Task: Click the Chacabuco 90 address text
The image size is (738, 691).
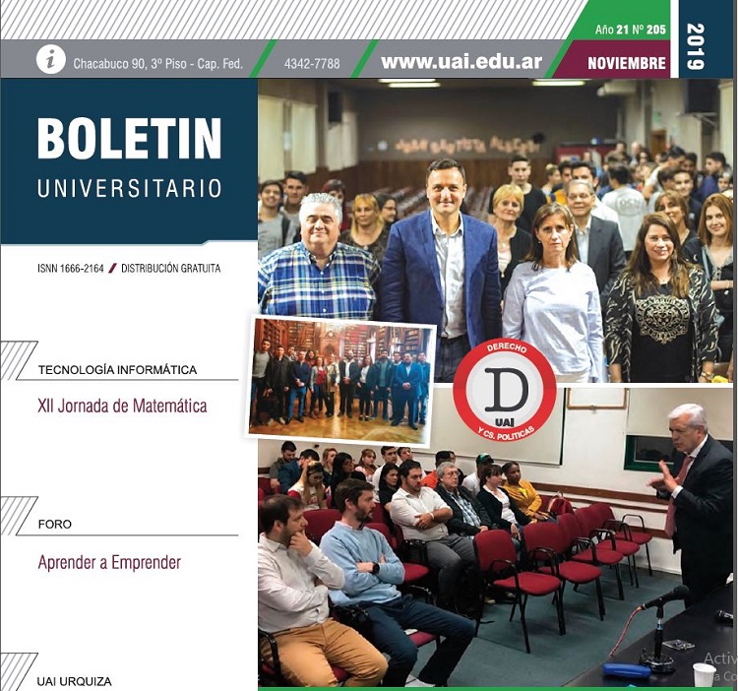Action: click(157, 64)
